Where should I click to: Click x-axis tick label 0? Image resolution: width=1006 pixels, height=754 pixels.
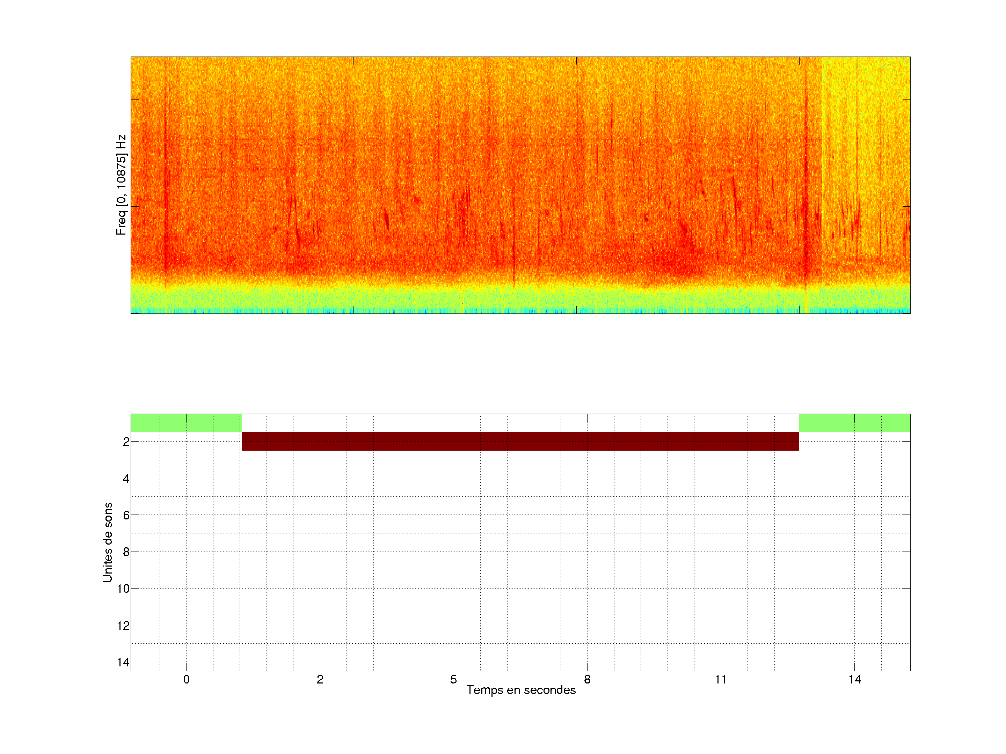pyautogui.click(x=187, y=679)
